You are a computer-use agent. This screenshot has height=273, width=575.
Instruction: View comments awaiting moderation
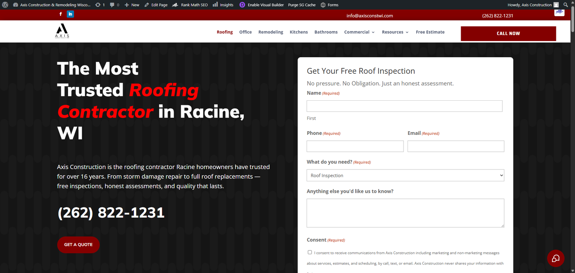pos(115,5)
